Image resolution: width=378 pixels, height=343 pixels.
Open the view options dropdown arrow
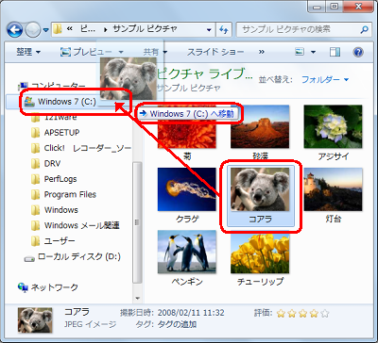[313, 52]
